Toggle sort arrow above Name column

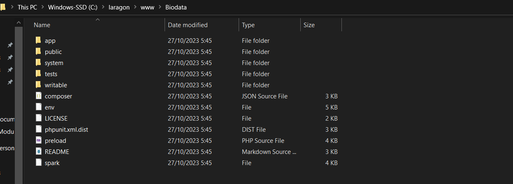tap(97, 19)
